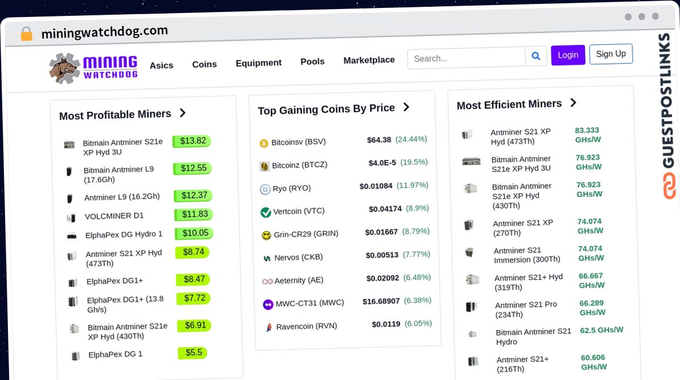Viewport: 680px width, 380px height.
Task: Open the Equipment menu
Action: point(258,62)
